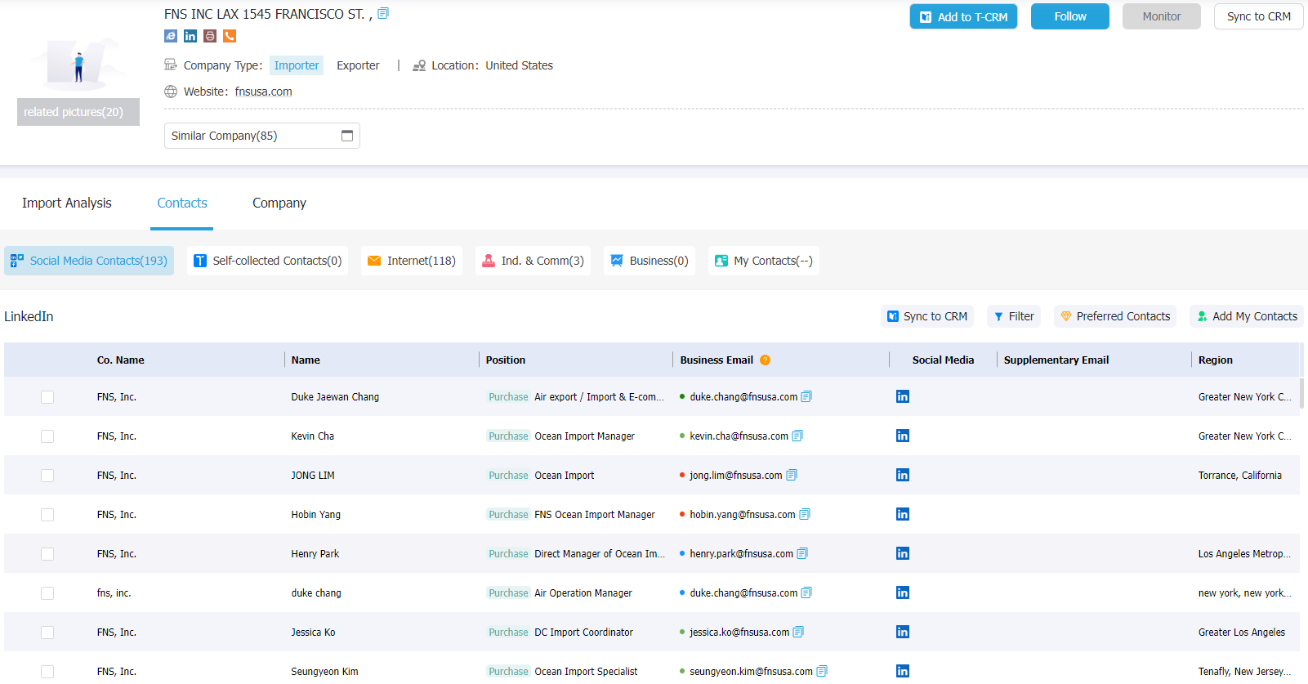1308x684 pixels.
Task: Check the Henry Park row checkbox
Action: (47, 554)
